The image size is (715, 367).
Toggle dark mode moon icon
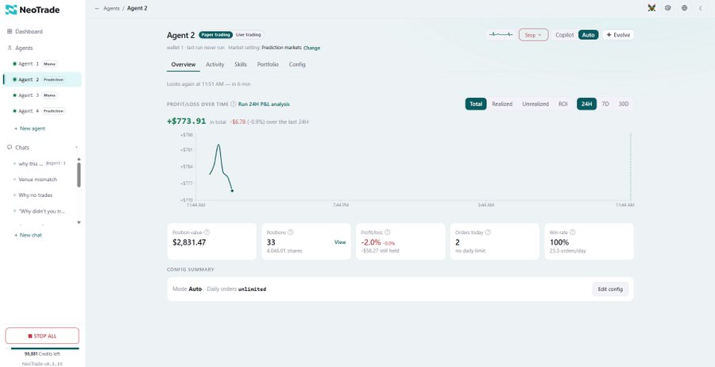[x=701, y=8]
